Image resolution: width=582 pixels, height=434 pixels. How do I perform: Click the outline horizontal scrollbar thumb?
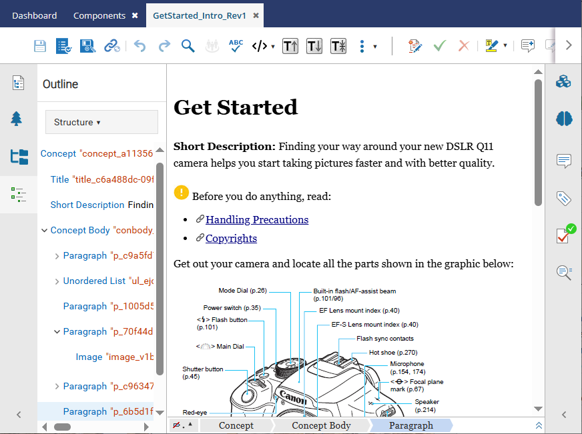pos(62,427)
